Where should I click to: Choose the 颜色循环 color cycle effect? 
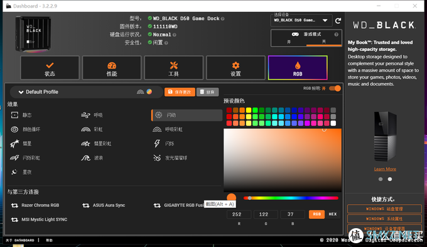[25, 129]
